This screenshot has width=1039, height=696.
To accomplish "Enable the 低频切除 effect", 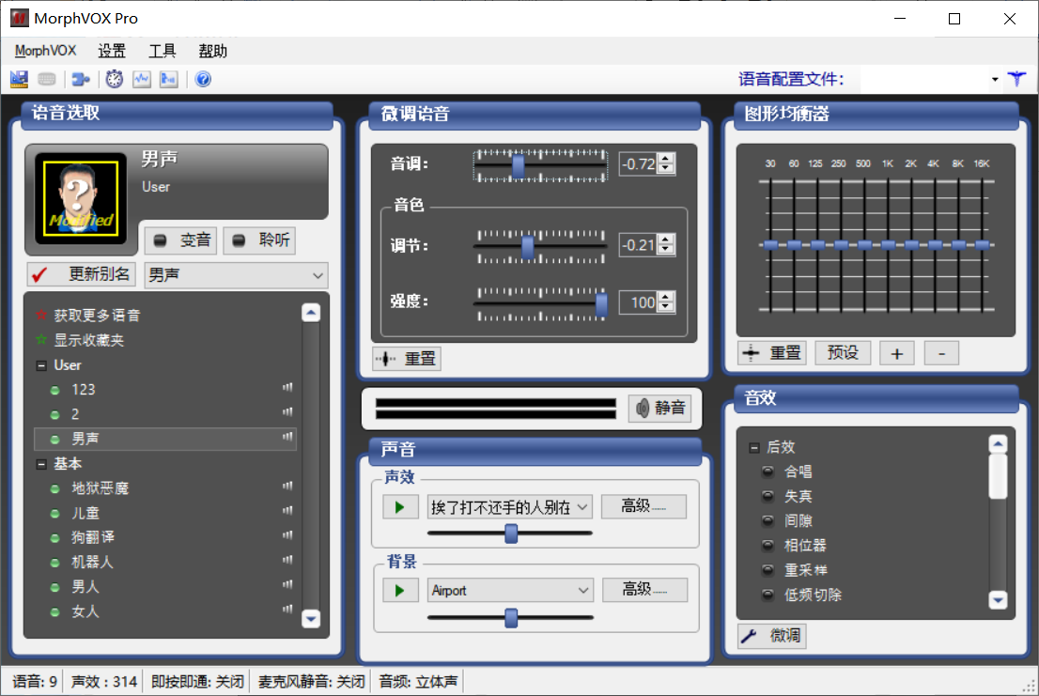I will (768, 595).
